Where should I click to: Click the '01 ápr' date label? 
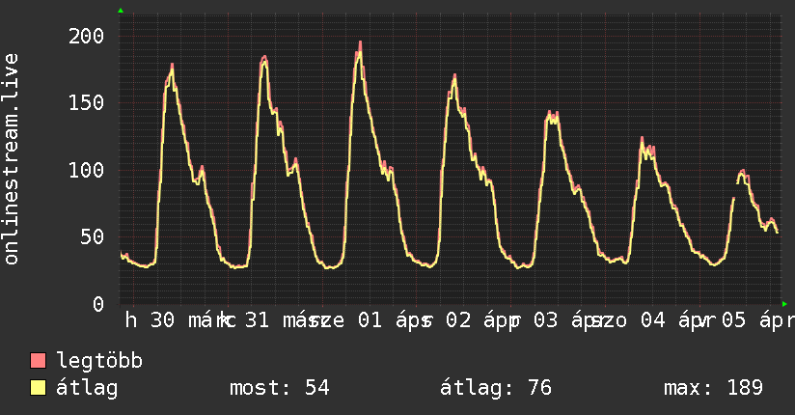pyautogui.click(x=395, y=320)
